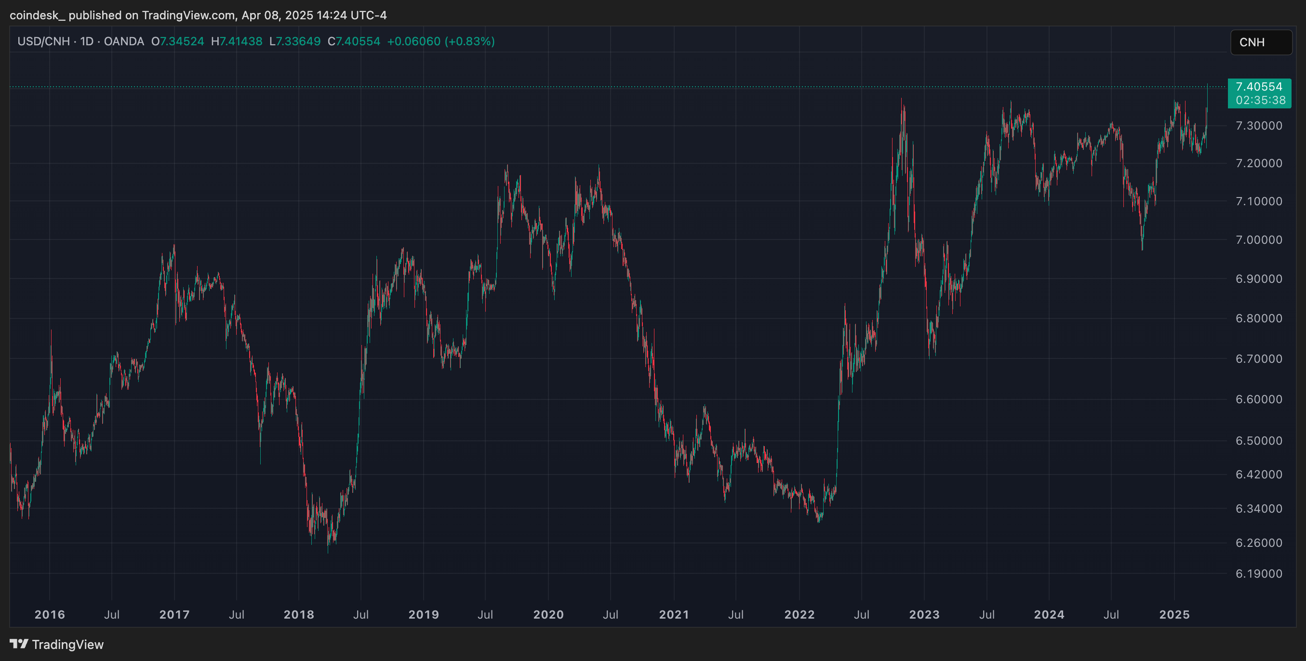Click the 7.00000 level on the price scale
Image resolution: width=1306 pixels, height=661 pixels.
[1259, 240]
